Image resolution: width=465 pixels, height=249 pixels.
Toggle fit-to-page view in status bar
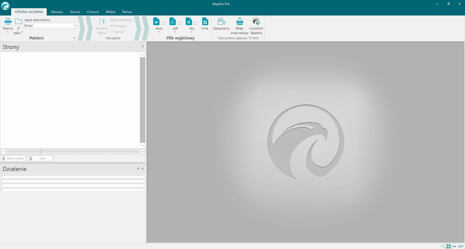[x=449, y=246]
